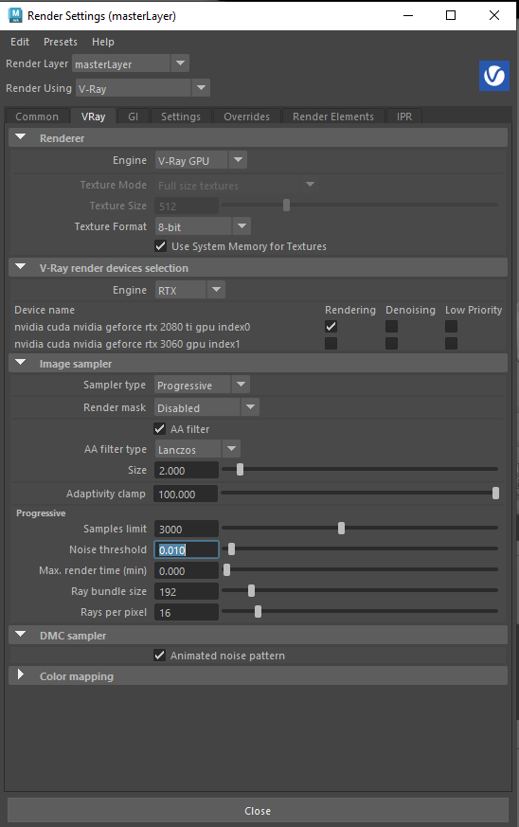Collapse the Renderer section

click(x=21, y=137)
